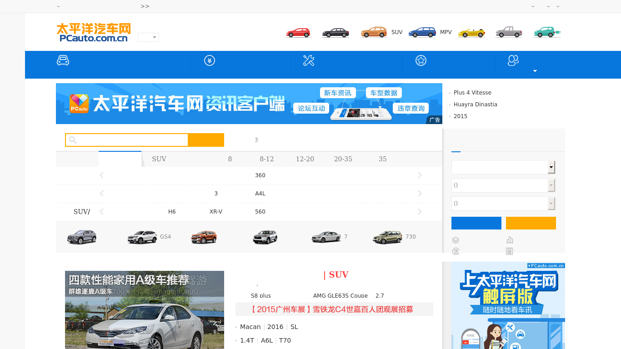Screen dimensions: 621x349
Task: Select the yellow convertible car icon
Action: 471,33
